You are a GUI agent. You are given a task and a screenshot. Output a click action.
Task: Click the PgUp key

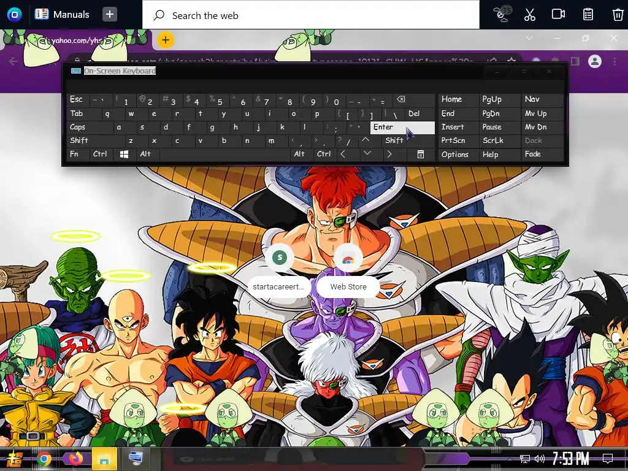click(499, 99)
